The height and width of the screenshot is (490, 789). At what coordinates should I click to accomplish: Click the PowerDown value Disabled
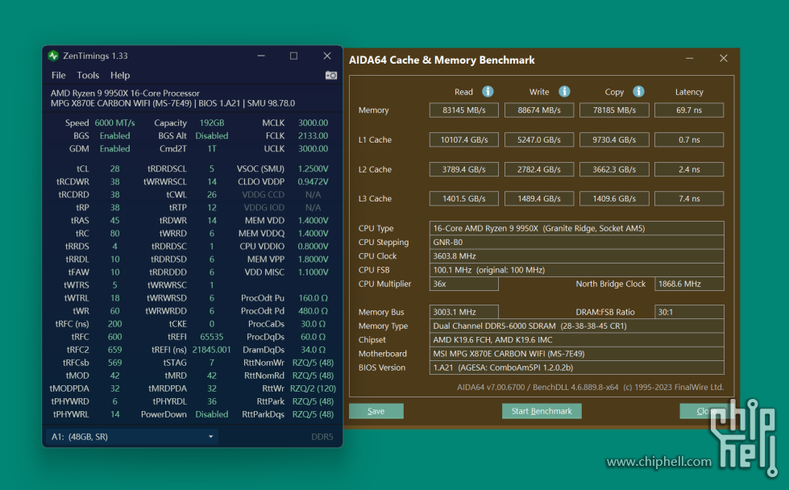click(212, 414)
